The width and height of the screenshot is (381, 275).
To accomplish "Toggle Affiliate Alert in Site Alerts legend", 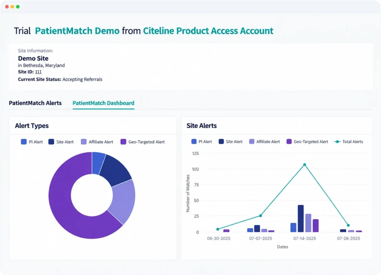I will [265, 142].
